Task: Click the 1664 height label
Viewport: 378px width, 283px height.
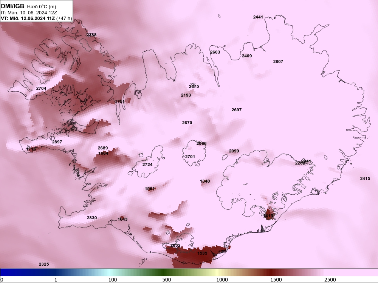Action: coord(103,153)
